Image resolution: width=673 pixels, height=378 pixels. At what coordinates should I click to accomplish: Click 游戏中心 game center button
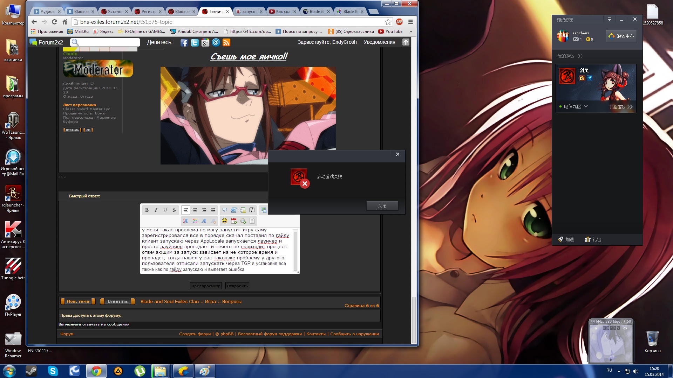tap(621, 36)
